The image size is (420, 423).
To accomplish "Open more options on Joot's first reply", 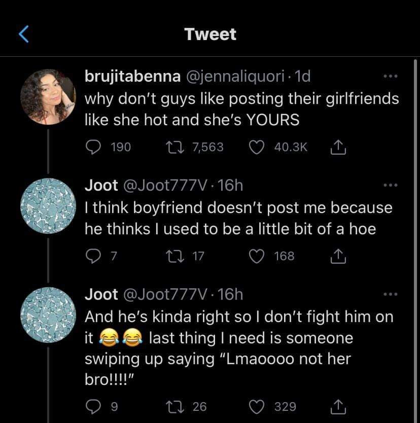I will tap(390, 186).
